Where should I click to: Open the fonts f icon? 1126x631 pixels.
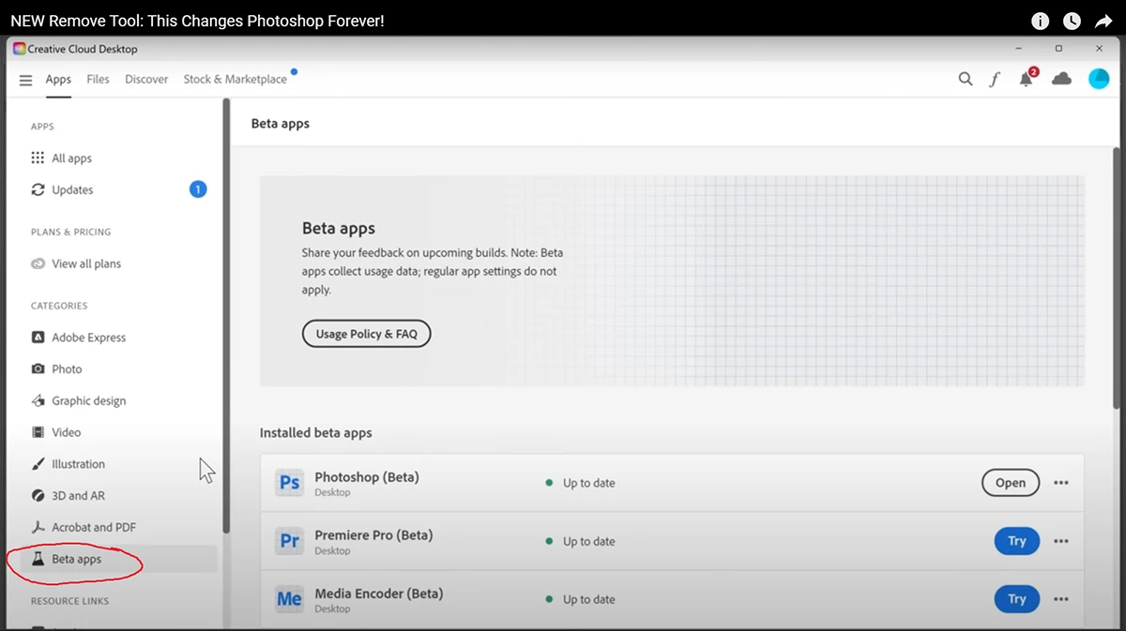(x=995, y=80)
